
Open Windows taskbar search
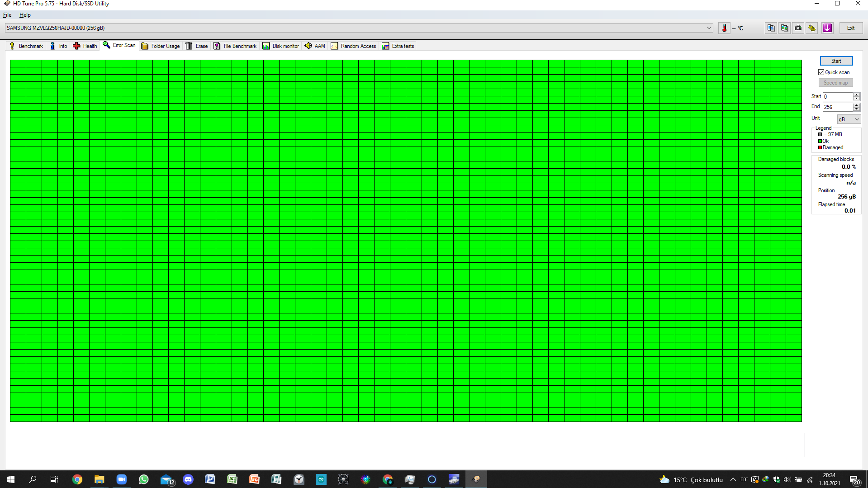pyautogui.click(x=33, y=479)
